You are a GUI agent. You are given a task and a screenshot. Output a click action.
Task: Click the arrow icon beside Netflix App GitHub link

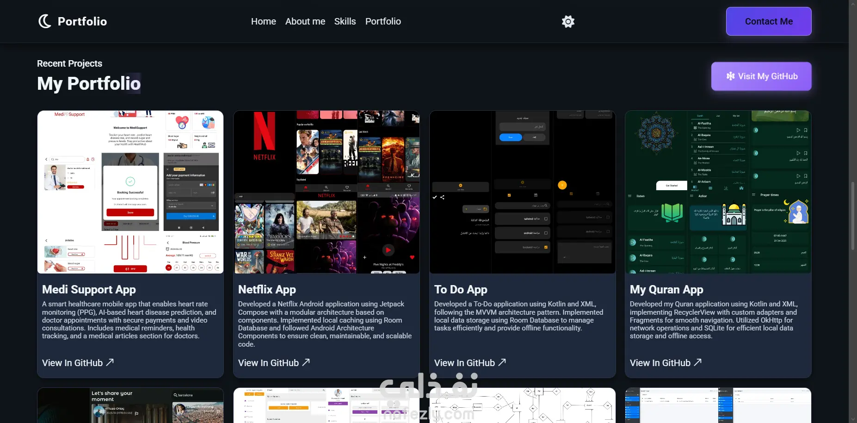coord(306,362)
